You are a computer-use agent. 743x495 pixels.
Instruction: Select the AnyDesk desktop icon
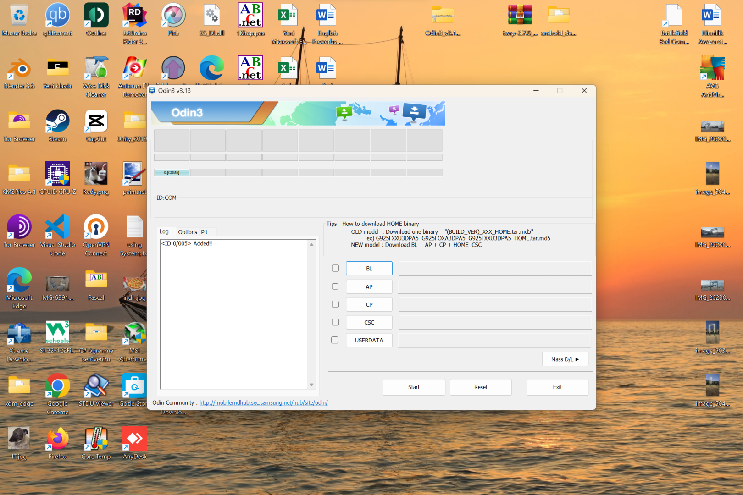click(x=135, y=443)
